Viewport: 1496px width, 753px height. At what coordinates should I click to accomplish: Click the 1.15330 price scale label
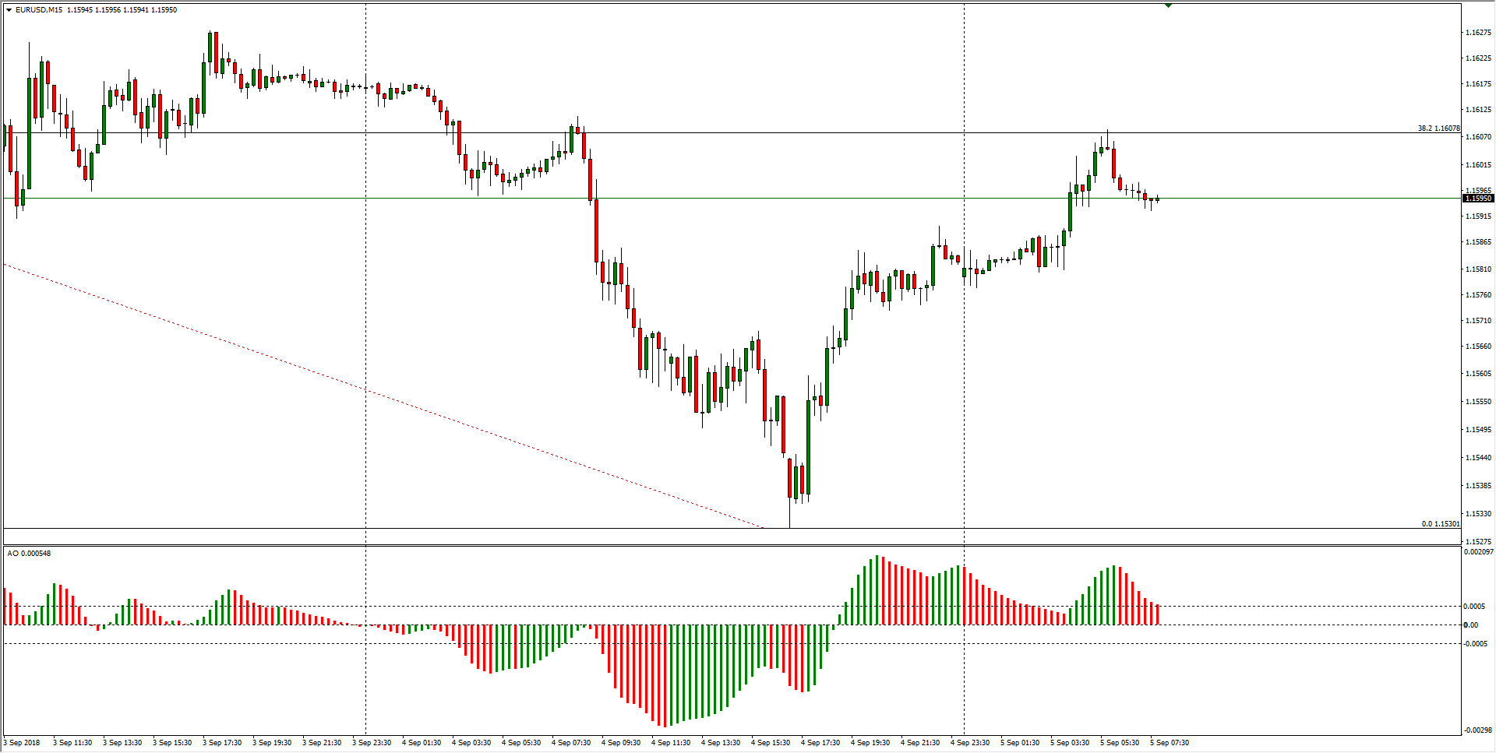1478,514
